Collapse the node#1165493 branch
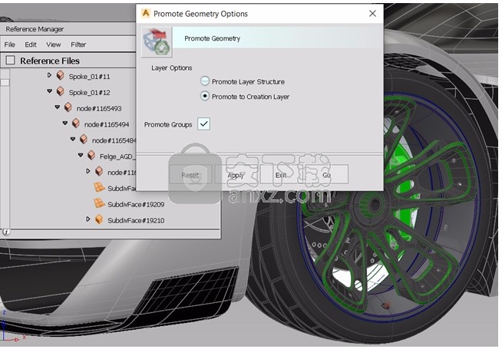 (58, 107)
